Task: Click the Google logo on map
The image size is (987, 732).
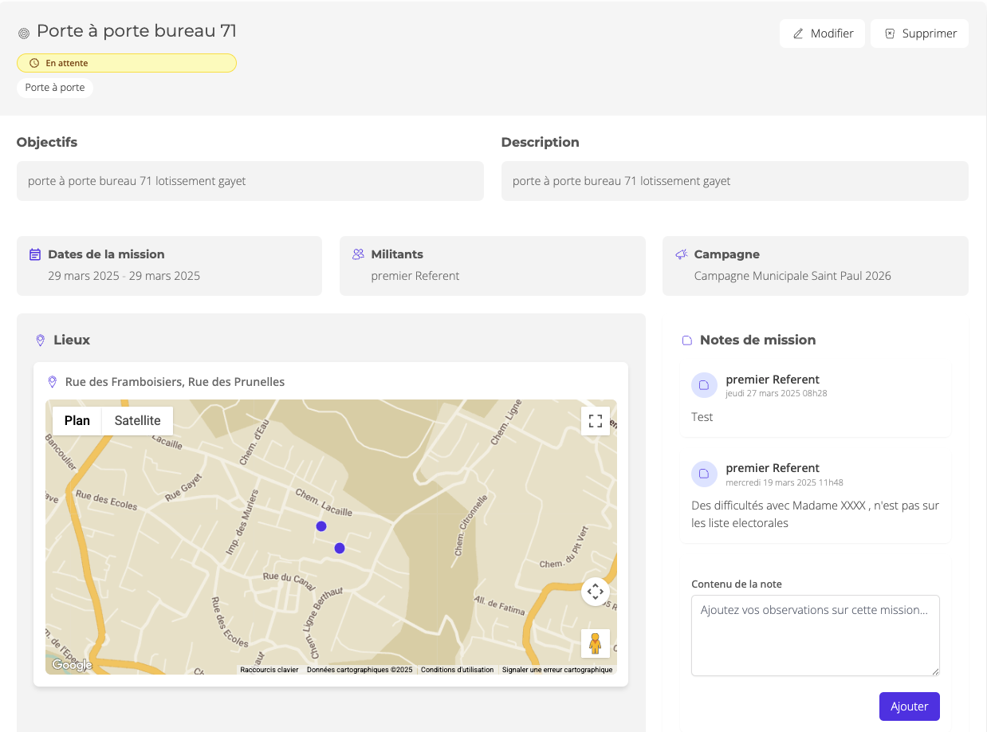Action: pyautogui.click(x=72, y=665)
